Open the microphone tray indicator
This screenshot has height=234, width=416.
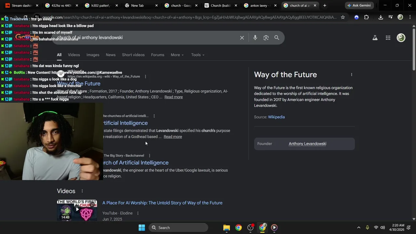(x=367, y=227)
